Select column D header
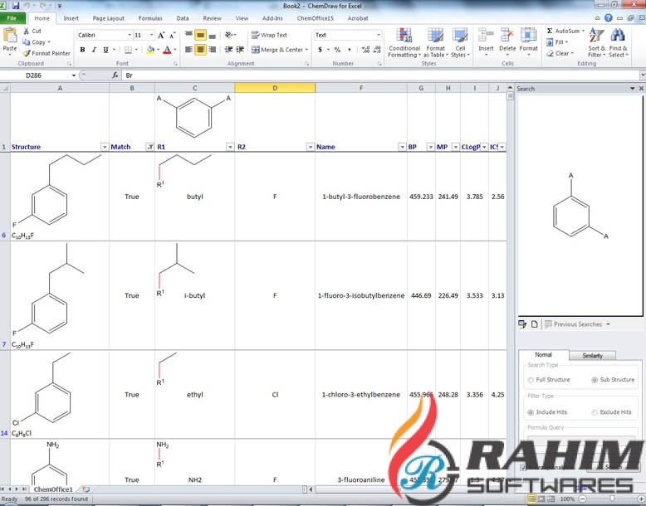This screenshot has width=646, height=506. (275, 88)
